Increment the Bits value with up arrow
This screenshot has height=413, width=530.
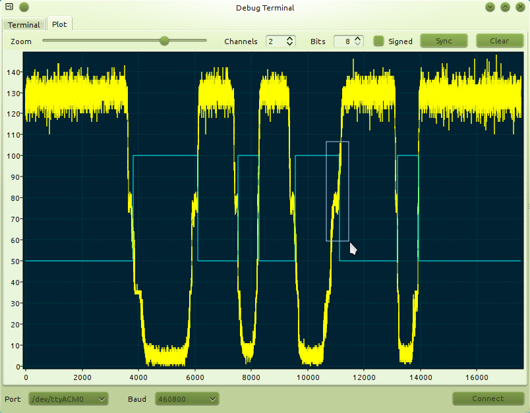tap(357, 38)
